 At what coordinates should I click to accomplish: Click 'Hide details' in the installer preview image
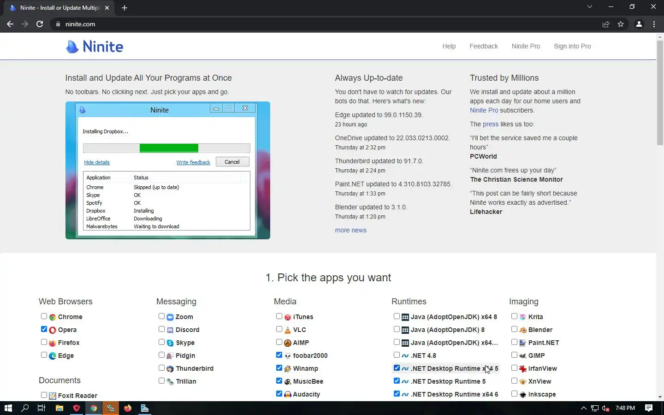pos(97,162)
